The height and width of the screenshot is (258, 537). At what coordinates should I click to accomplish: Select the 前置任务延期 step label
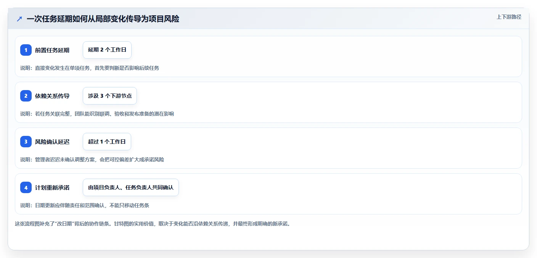(52, 50)
